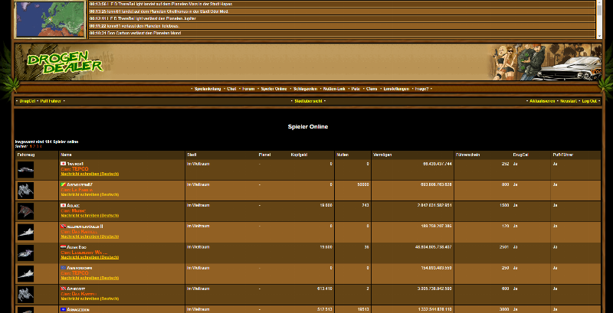Screen dimensions: 613x313
Task: Go to page 4 of the player list
Action: pyautogui.click(x=41, y=146)
